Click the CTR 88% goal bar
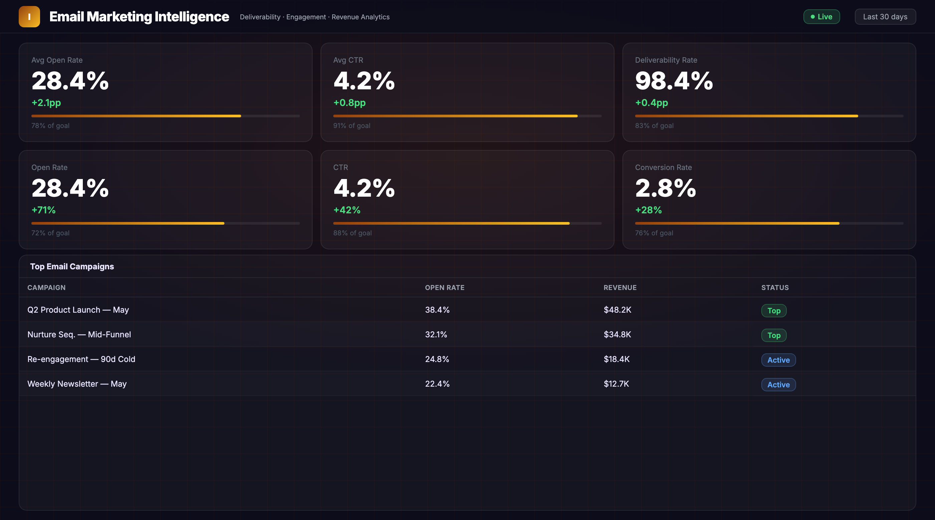The image size is (935, 520). pyautogui.click(x=467, y=223)
